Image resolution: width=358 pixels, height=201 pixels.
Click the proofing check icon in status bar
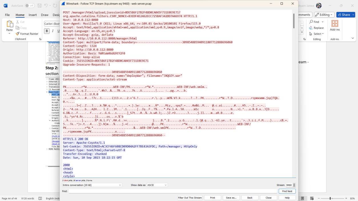40,198
